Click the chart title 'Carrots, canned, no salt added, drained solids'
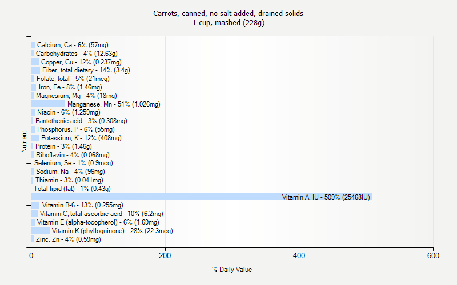The height and width of the screenshot is (285, 457). [x=228, y=13]
